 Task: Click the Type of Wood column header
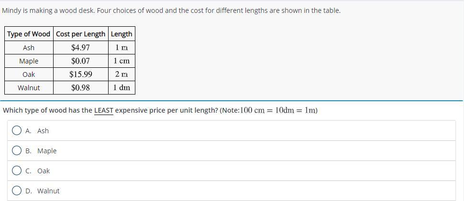[x=29, y=34]
